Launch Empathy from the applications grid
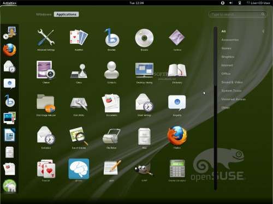 tap(177, 103)
